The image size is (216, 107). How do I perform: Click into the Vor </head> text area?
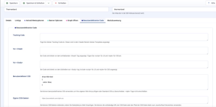[x=124, y=51]
